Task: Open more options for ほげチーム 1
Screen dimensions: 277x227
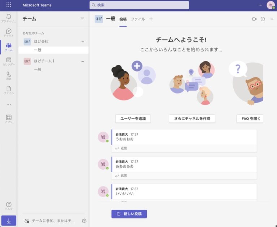Action: 82,61
